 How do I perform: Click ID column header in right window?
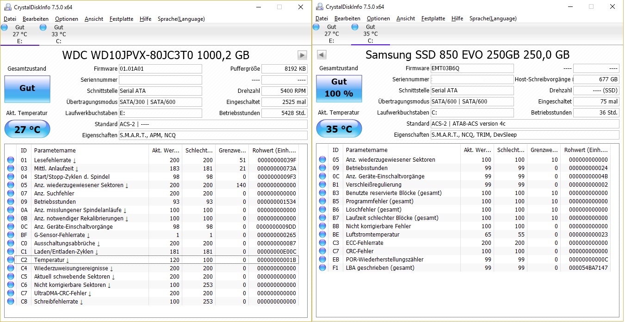(336, 150)
